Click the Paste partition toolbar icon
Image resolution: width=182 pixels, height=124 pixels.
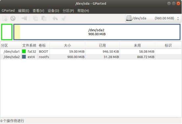44,18
